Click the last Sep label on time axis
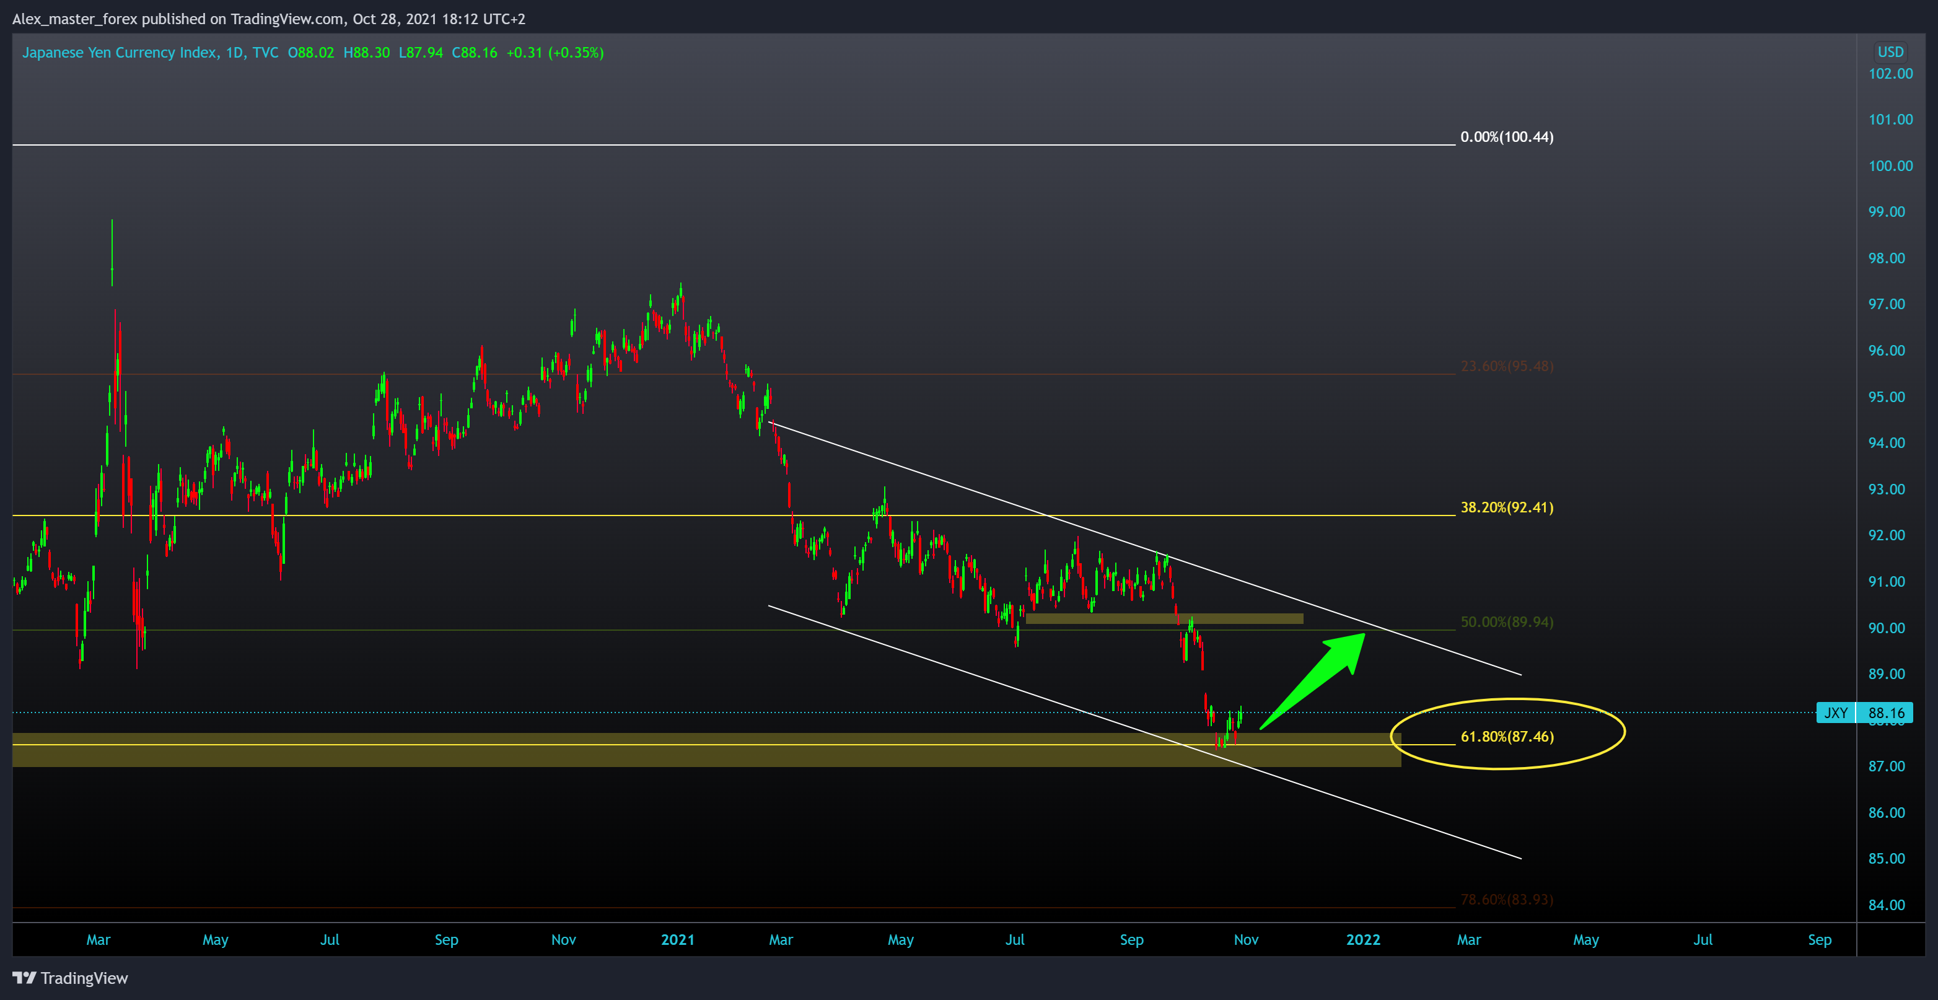The width and height of the screenshot is (1938, 1000). click(x=1819, y=940)
